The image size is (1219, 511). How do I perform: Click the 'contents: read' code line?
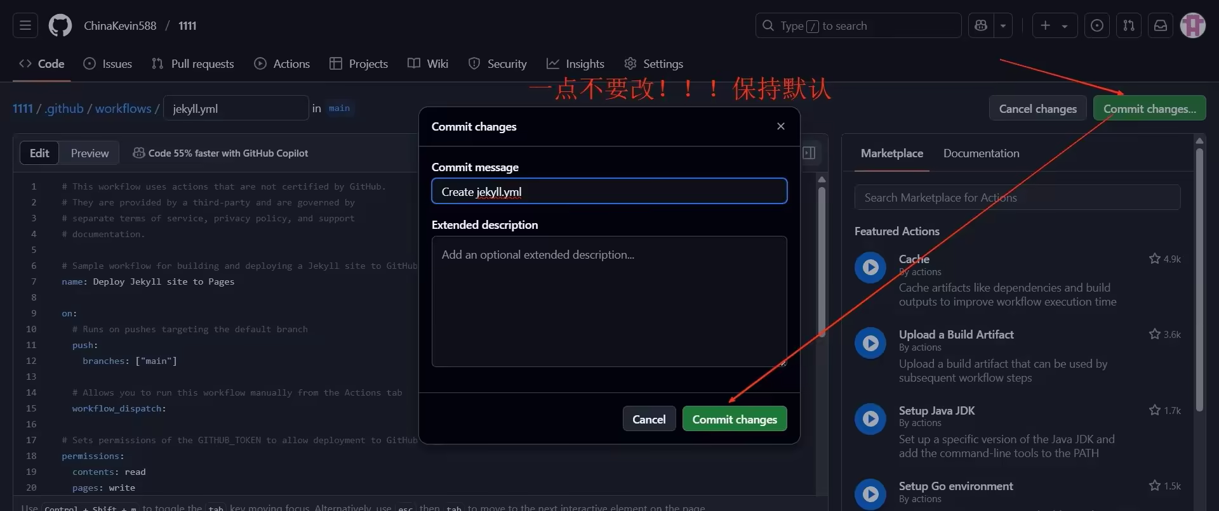(x=109, y=472)
